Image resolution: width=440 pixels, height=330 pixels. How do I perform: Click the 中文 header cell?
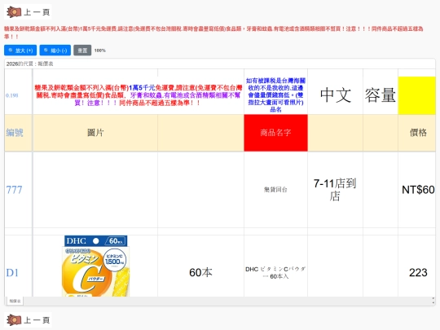[x=336, y=95]
